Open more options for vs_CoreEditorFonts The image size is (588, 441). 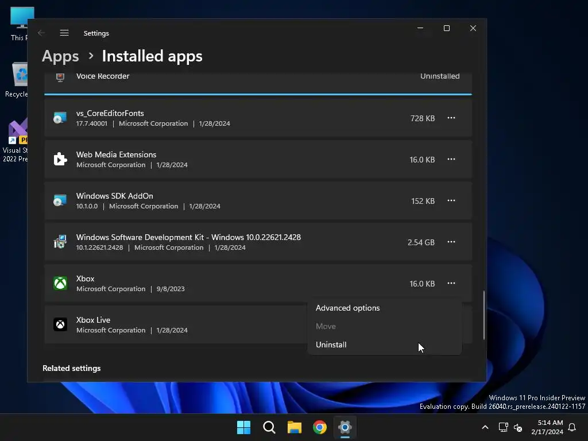tap(451, 118)
